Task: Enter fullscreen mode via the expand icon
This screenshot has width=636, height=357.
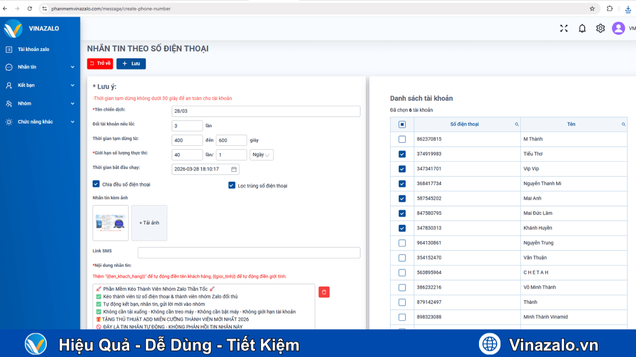Action: point(563,28)
